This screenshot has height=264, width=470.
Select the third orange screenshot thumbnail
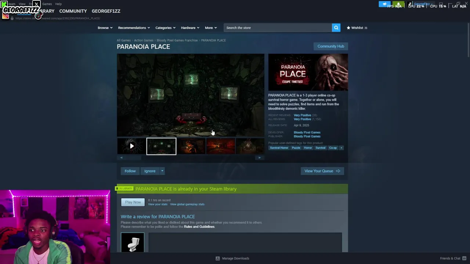click(191, 146)
